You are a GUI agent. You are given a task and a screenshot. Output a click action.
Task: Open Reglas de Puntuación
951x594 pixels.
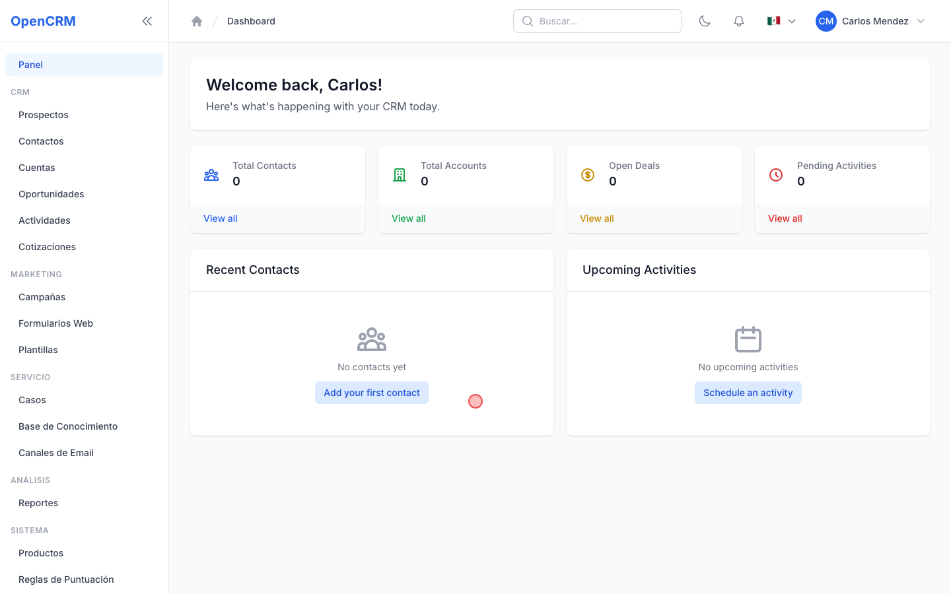[84, 579]
